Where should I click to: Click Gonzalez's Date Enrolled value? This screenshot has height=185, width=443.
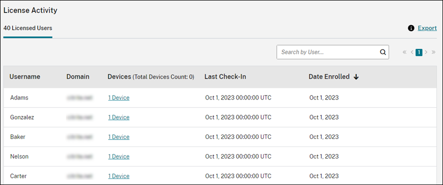[x=324, y=117]
